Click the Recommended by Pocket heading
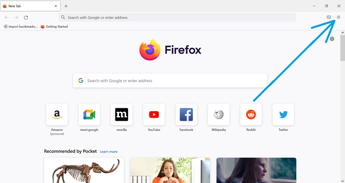The height and width of the screenshot is (183, 345). click(x=71, y=151)
